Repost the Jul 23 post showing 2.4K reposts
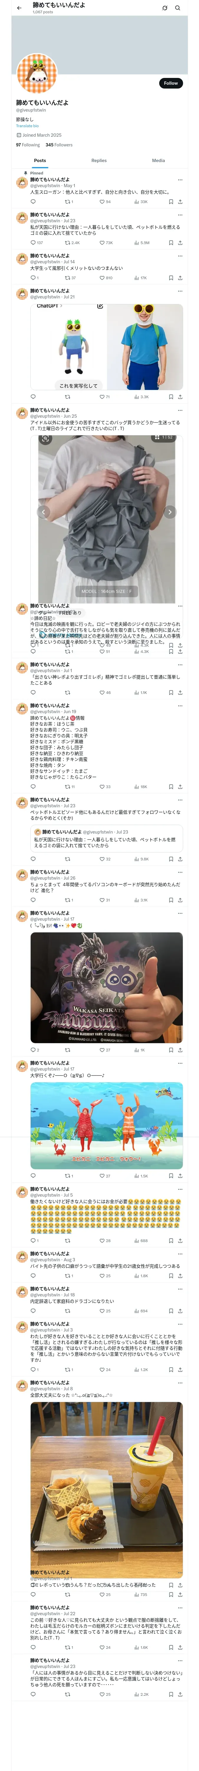Viewport: 199px width, 1771px height. coord(72,243)
